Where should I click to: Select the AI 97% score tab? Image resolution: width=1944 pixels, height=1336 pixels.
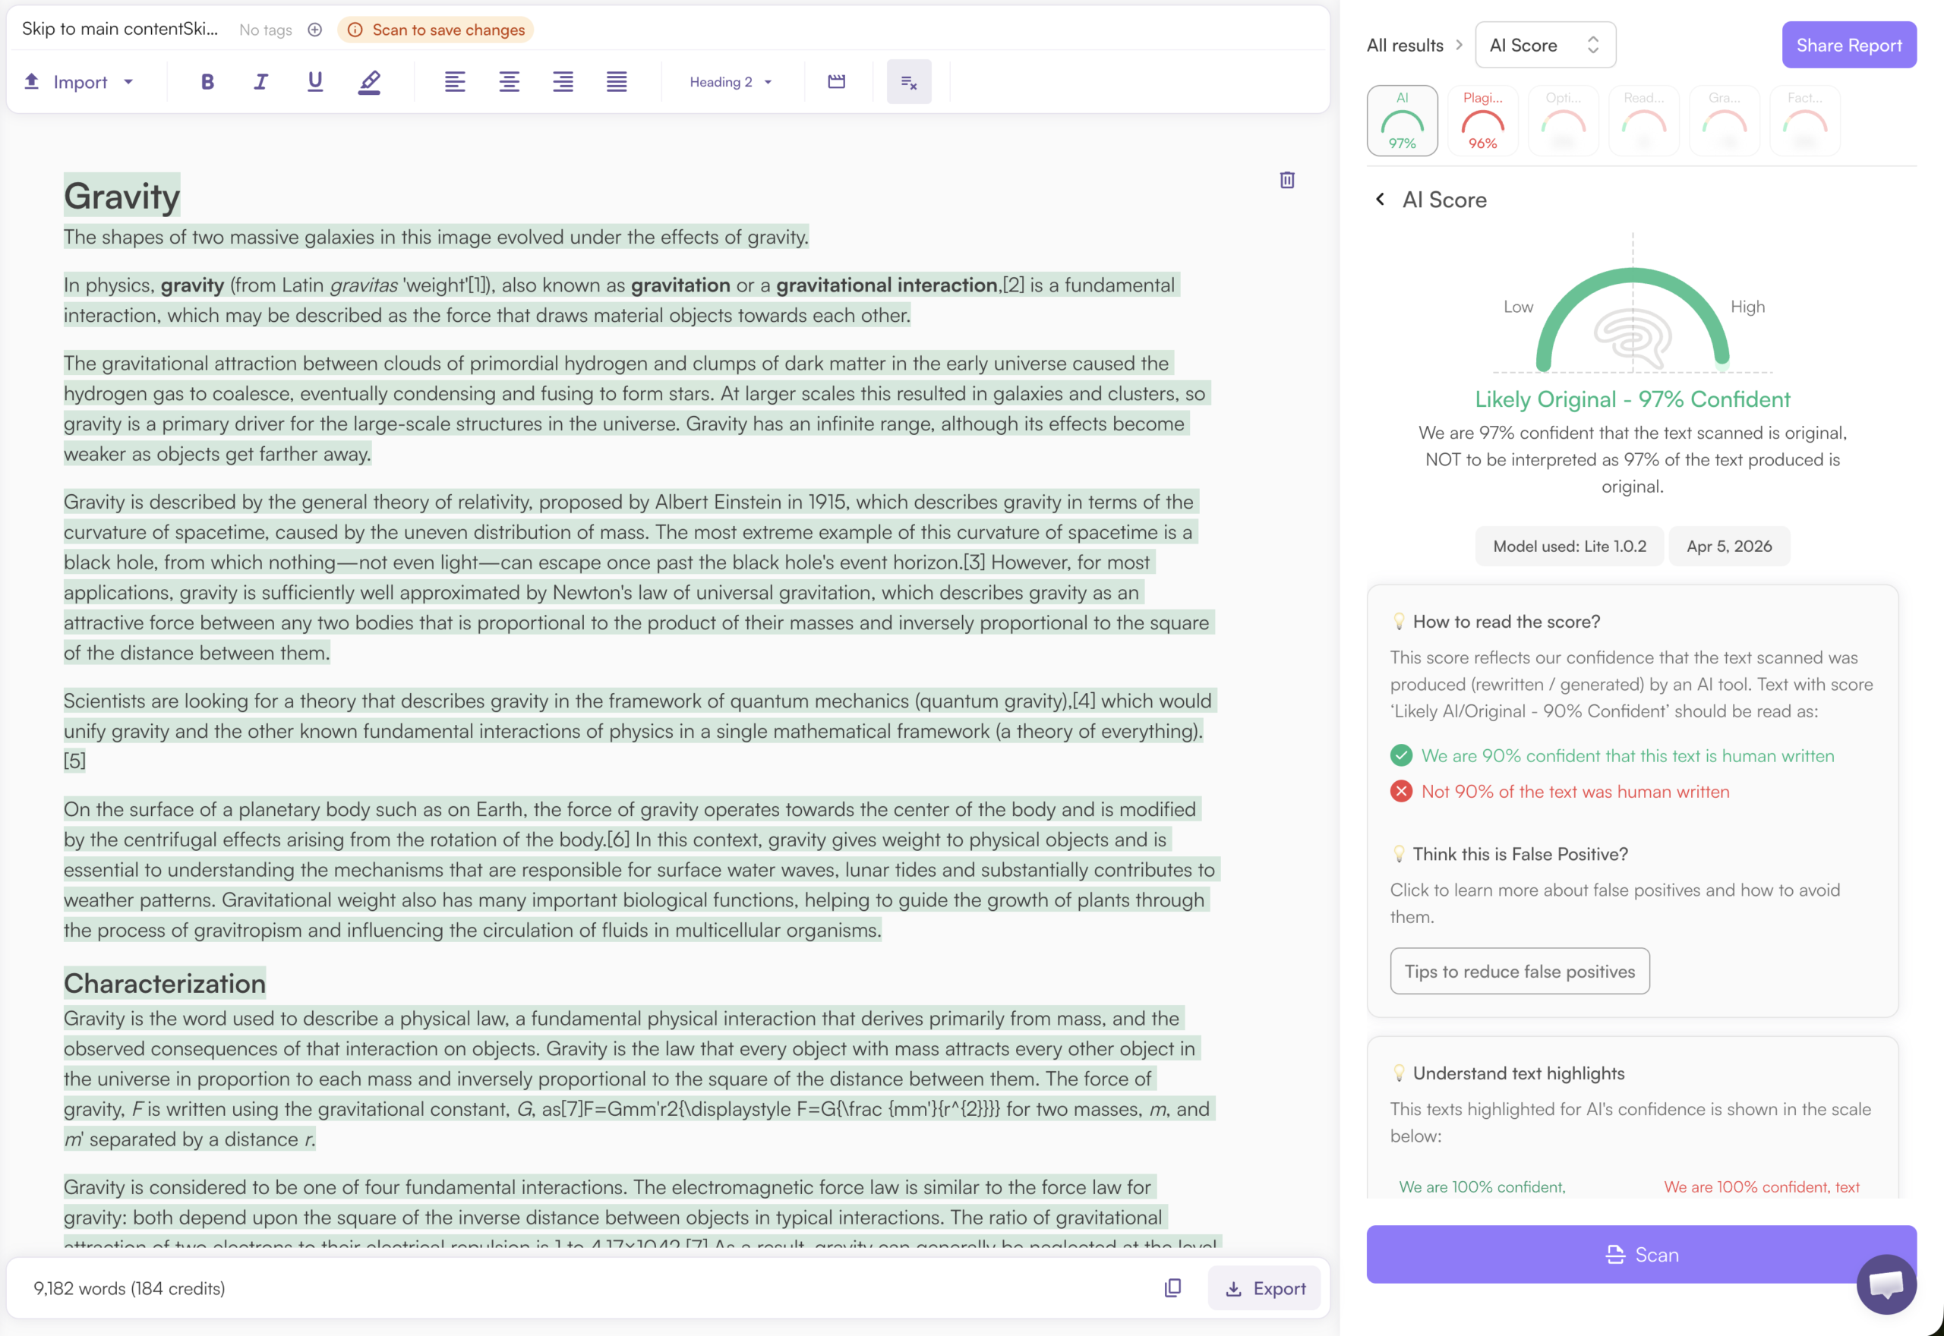[1403, 121]
